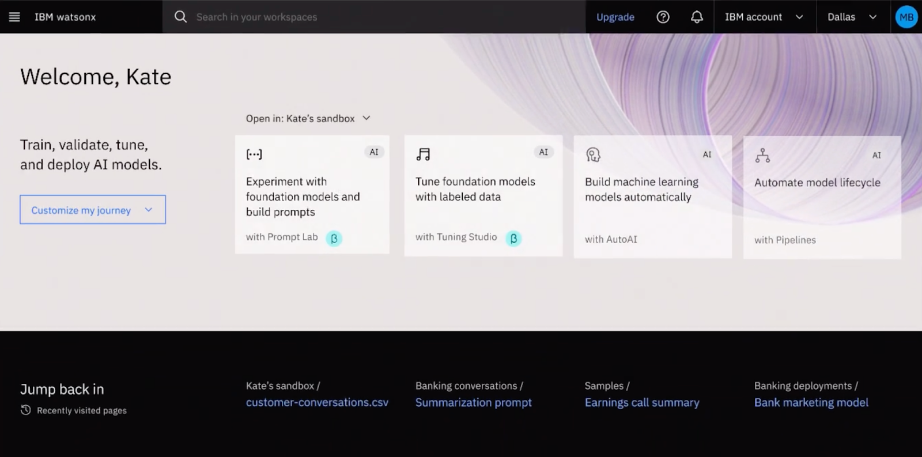922x457 pixels.
Task: Open the help question mark icon
Action: pyautogui.click(x=663, y=17)
